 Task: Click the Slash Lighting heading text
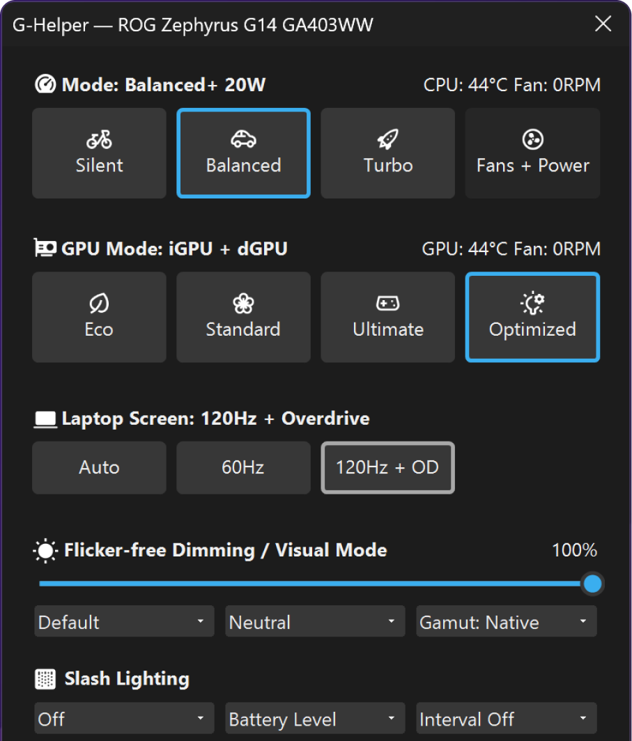tap(127, 679)
